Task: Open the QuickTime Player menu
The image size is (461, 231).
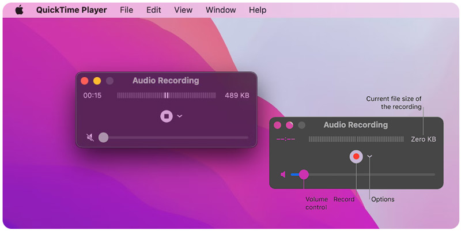Action: click(71, 10)
